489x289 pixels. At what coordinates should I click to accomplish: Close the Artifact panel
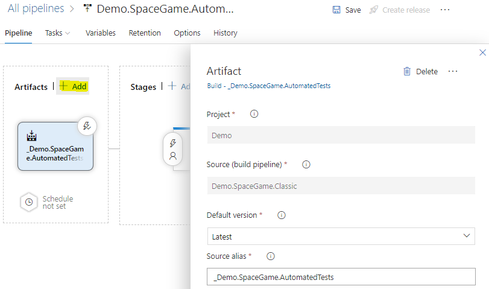pos(482,53)
